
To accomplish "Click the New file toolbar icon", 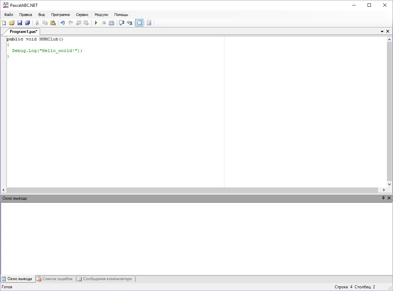I will coord(4,23).
